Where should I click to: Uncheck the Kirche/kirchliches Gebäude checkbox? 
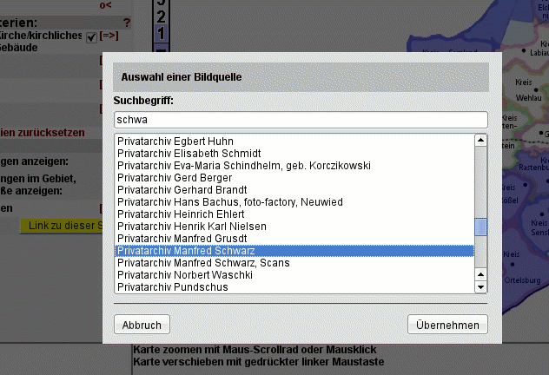click(92, 36)
